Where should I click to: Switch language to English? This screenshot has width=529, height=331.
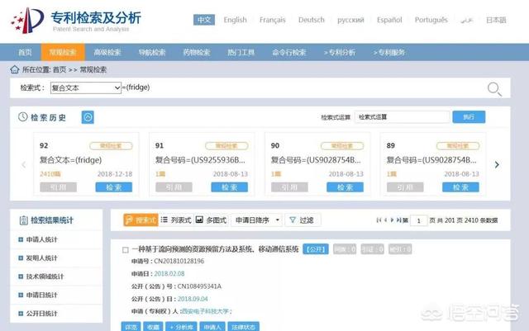click(x=235, y=20)
